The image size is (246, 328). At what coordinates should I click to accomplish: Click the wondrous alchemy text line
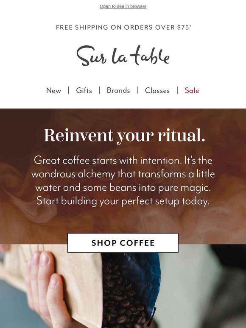click(123, 174)
